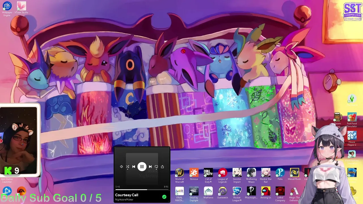Viewport: 363px width, 204px height.
Task: Launch Wuthering Waves from the desktop
Action: (251, 176)
